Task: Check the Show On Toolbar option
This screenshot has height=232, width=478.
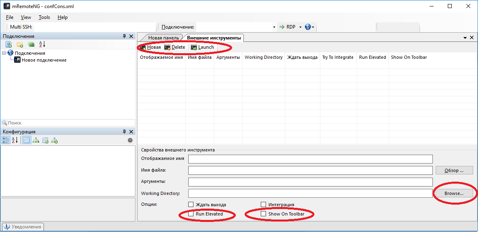Action: (x=264, y=214)
